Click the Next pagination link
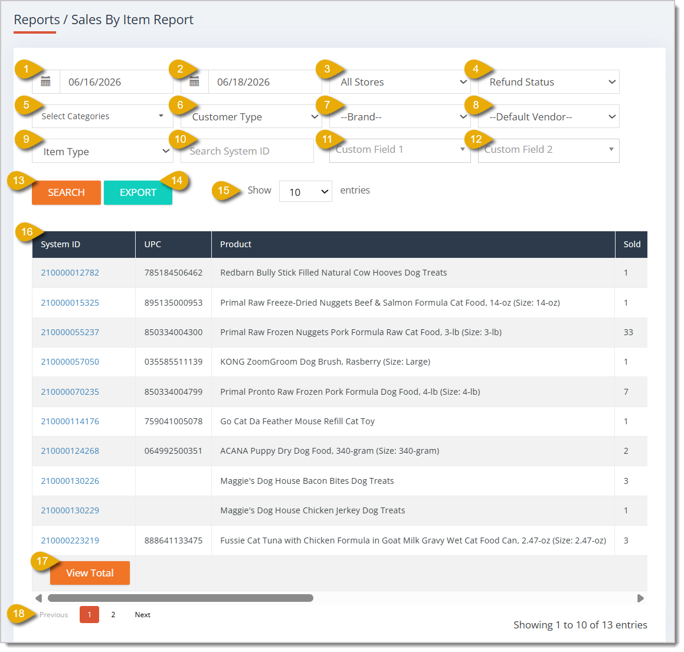684x652 pixels. click(x=143, y=614)
